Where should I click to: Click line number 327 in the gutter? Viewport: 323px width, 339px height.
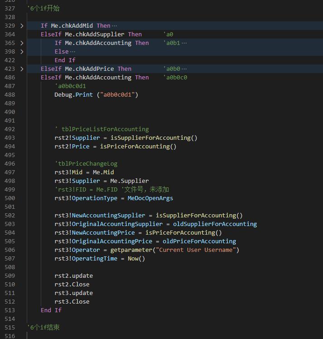pyautogui.click(x=10, y=9)
